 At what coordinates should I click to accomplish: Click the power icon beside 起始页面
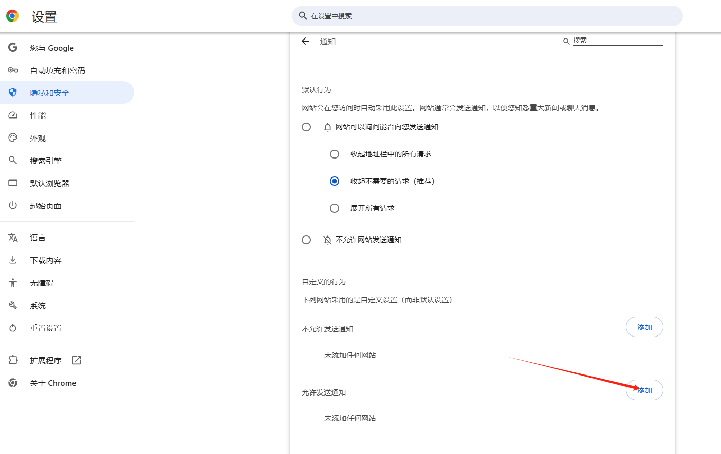pyautogui.click(x=13, y=205)
